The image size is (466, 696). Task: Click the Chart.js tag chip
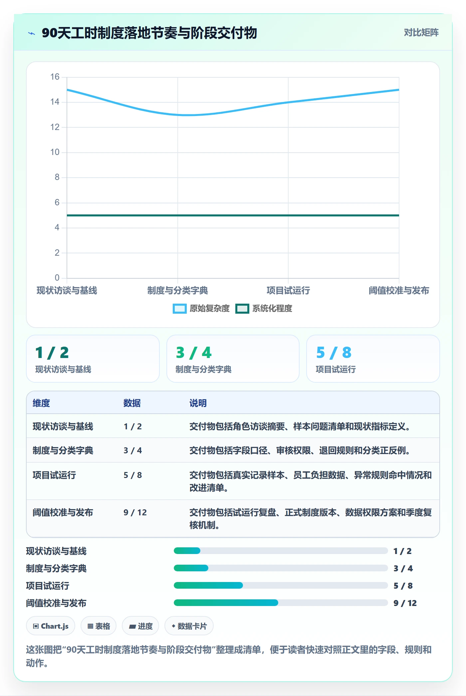(x=51, y=626)
